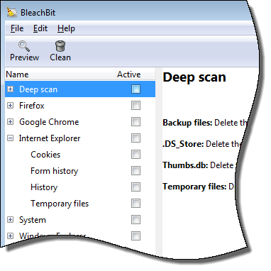Screen dimensions: 271x271
Task: Click the .DS_Store description label
Action: coord(183,144)
